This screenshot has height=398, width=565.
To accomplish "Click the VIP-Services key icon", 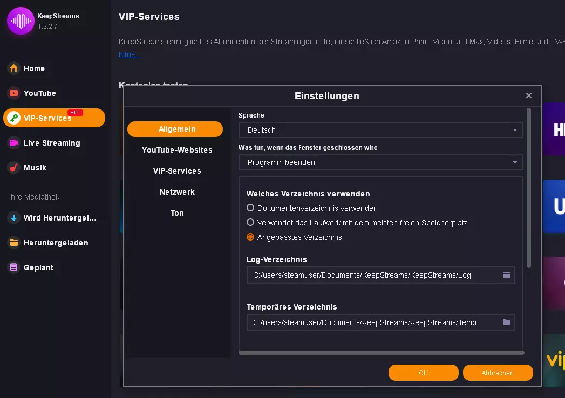I will coord(13,118).
